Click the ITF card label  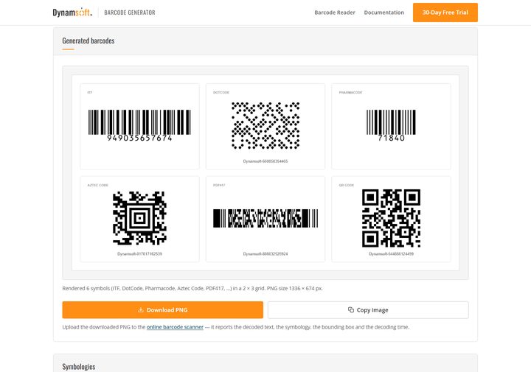(x=90, y=92)
